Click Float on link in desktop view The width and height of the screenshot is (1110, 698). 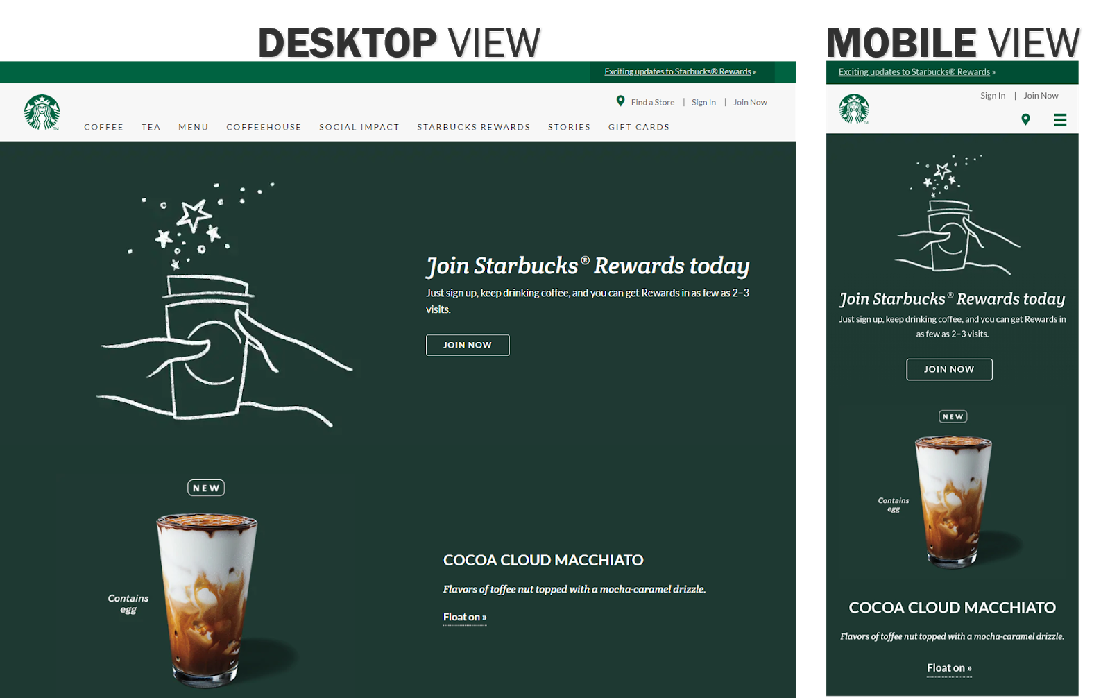tap(465, 617)
